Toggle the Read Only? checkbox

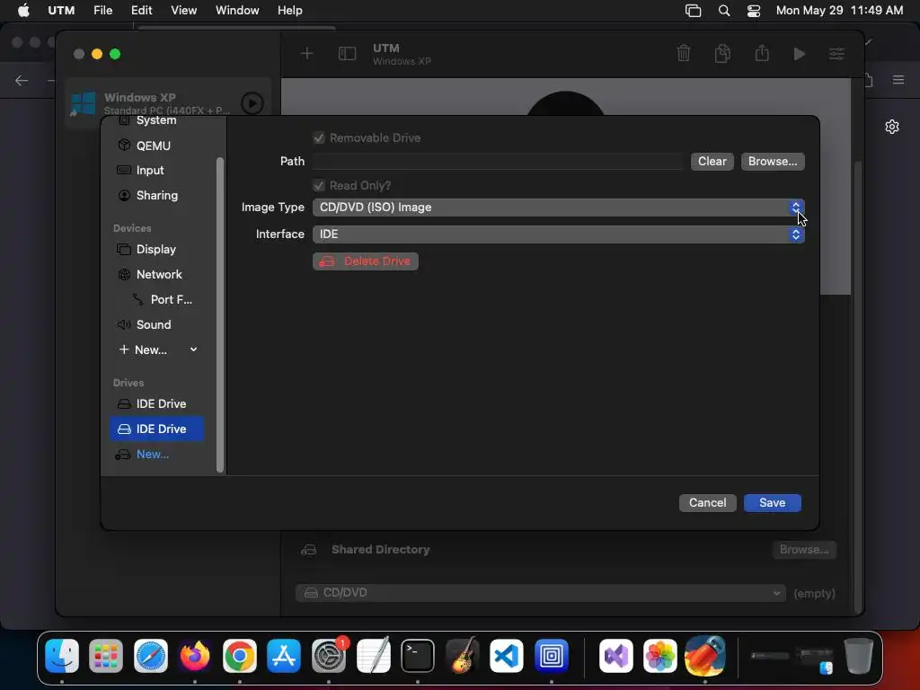point(319,185)
